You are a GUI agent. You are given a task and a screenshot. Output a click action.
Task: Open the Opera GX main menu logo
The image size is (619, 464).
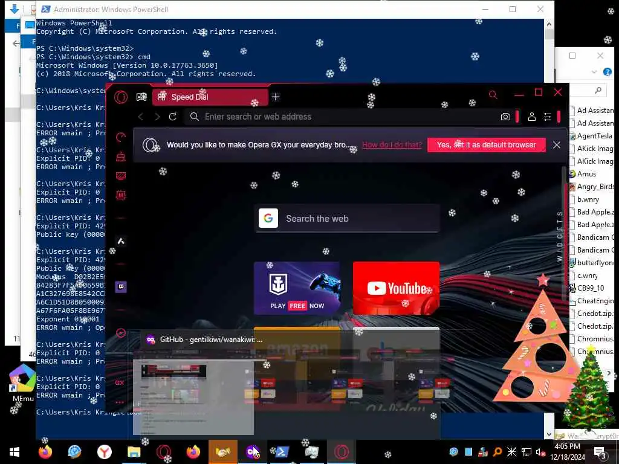[x=121, y=97]
